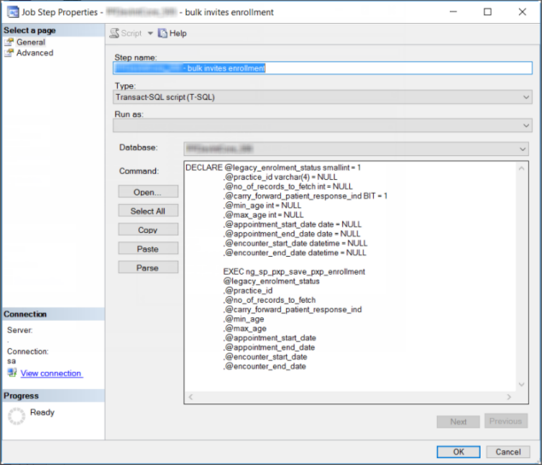Click the @appointment_start_date date = NULL line

[x=293, y=224]
